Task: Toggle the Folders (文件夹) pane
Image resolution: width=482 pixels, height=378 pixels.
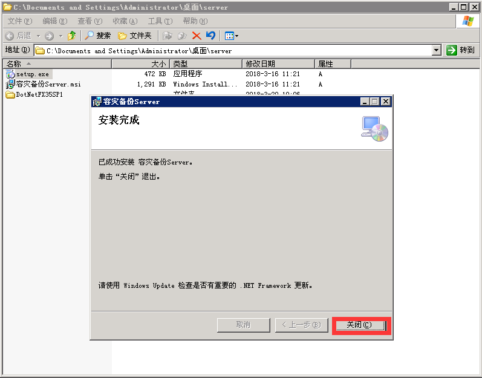Action: (x=135, y=36)
